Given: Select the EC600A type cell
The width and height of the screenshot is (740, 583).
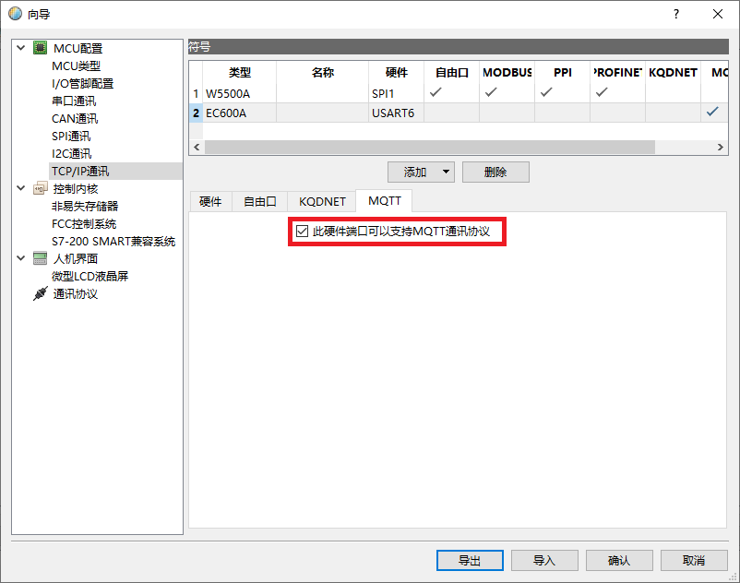Looking at the screenshot, I should coord(239,113).
